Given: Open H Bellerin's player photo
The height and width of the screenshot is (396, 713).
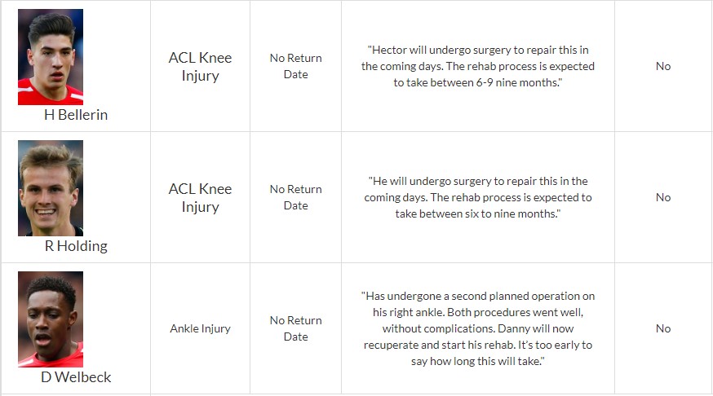Looking at the screenshot, I should [51, 57].
